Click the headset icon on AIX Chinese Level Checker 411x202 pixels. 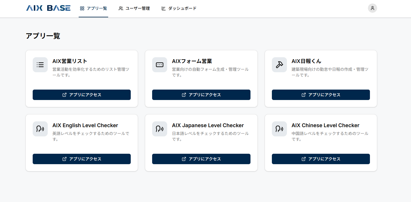(x=279, y=129)
